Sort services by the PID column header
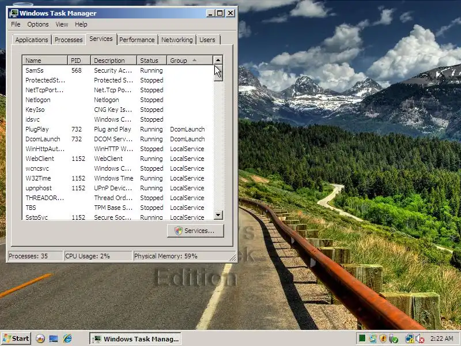 [79, 61]
